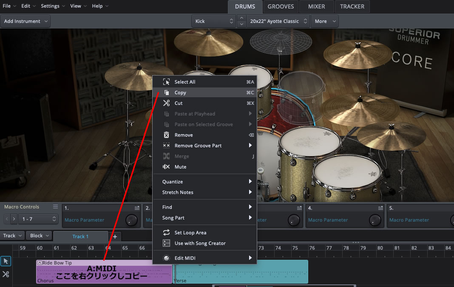Screen dimensions: 454x287
Task: Expand the More dropdown in the toolbar
Action: click(x=325, y=21)
